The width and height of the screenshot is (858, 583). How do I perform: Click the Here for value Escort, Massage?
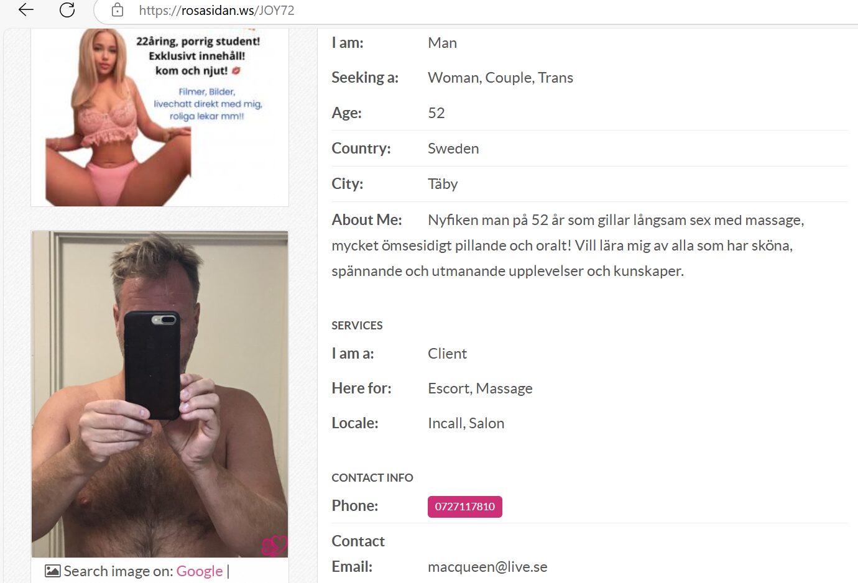(x=480, y=388)
